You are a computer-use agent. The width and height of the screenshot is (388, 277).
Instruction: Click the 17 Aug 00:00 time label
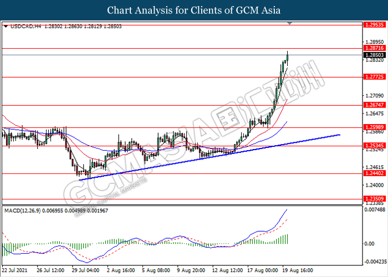(263, 270)
